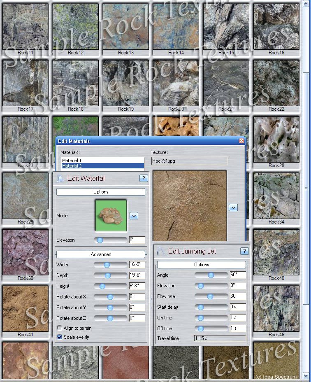Select Material 2 in materials list
311x382 pixels.
pos(102,166)
